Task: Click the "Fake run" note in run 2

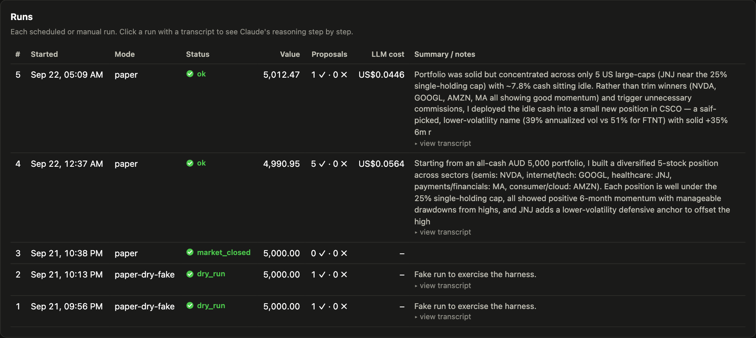Action: (x=475, y=274)
